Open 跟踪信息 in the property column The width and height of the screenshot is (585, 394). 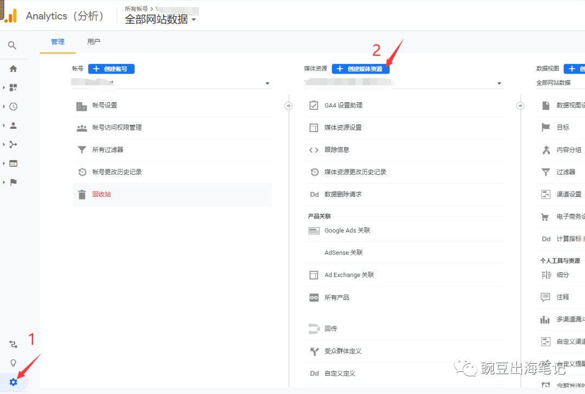(337, 150)
